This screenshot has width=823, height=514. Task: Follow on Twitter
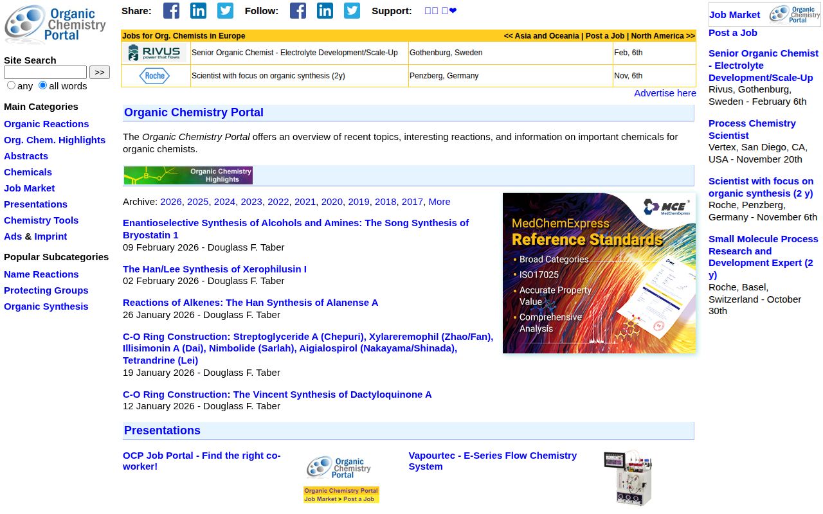pyautogui.click(x=352, y=10)
